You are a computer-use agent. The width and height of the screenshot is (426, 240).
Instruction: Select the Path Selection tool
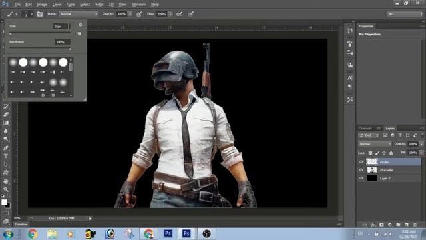[6, 165]
